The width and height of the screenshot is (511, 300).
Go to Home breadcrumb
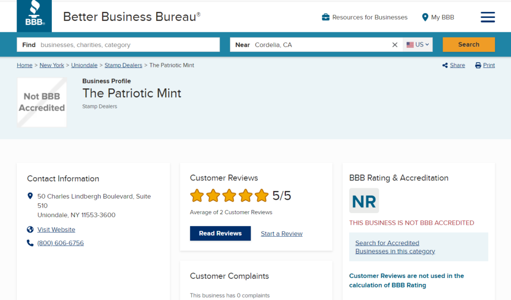pos(25,65)
